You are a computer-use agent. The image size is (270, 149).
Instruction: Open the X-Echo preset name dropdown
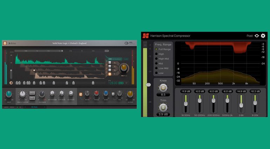(x=34, y=107)
